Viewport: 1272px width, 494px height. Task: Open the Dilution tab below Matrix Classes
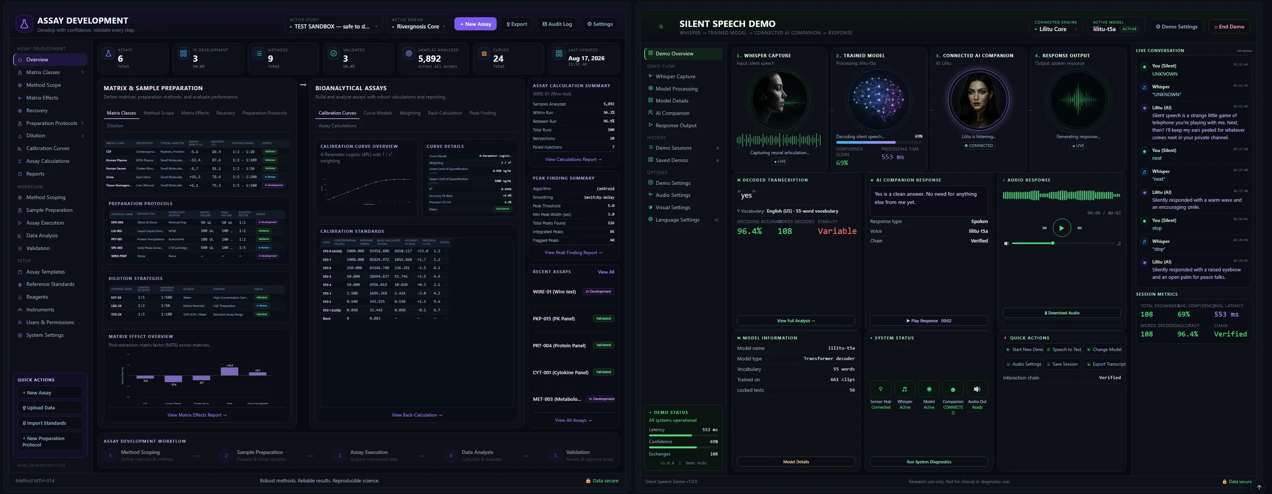(x=115, y=126)
